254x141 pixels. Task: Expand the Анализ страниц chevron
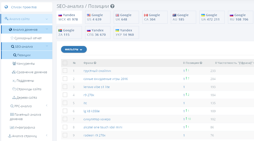click(47, 135)
